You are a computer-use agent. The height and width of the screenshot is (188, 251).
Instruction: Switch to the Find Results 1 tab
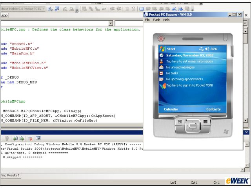[11, 175]
